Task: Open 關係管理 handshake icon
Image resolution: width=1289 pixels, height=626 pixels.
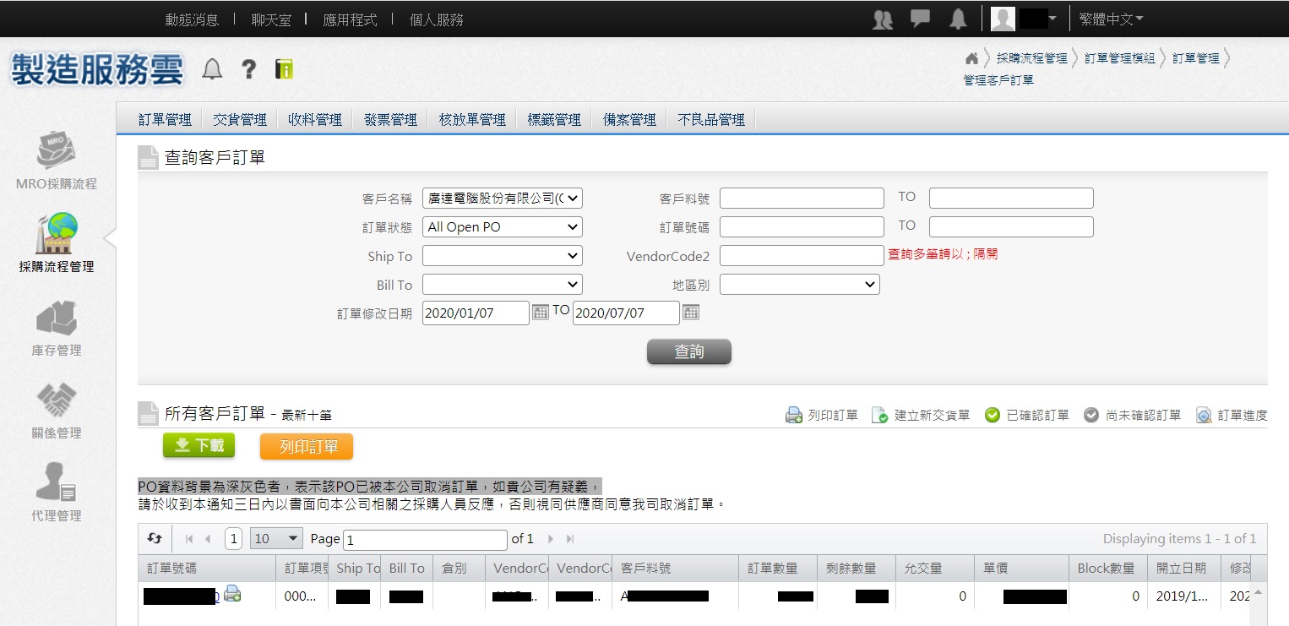Action: tap(57, 400)
